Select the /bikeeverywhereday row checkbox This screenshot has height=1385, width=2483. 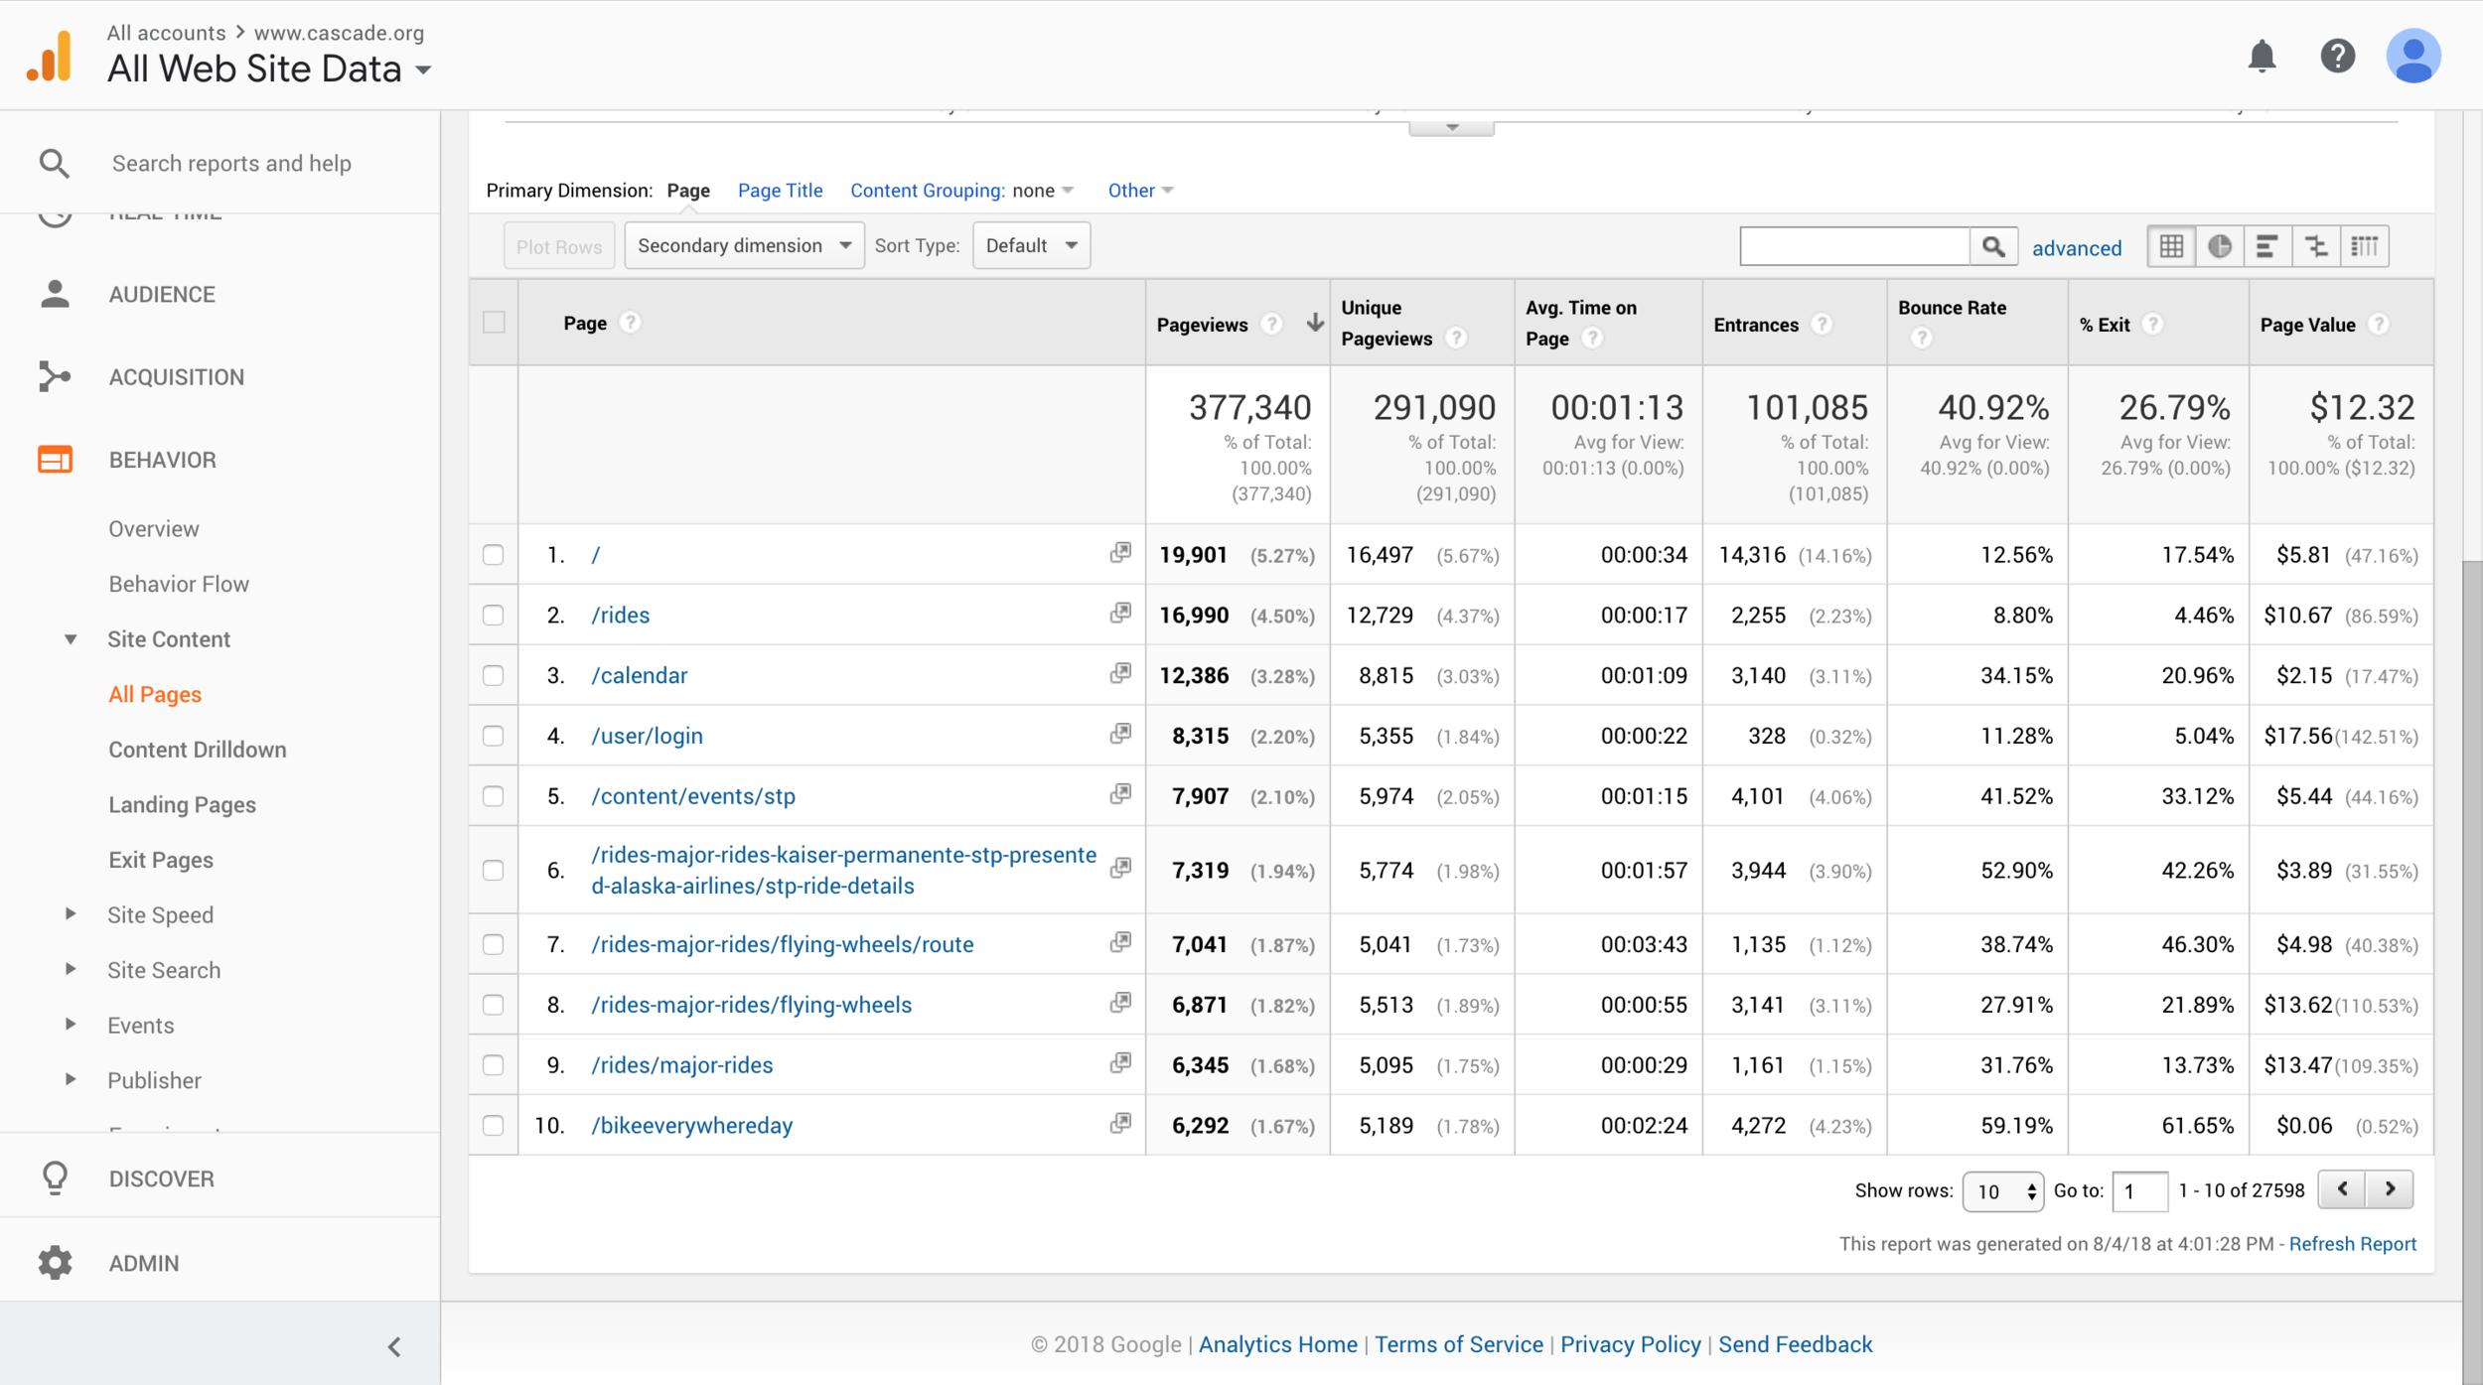pyautogui.click(x=493, y=1126)
